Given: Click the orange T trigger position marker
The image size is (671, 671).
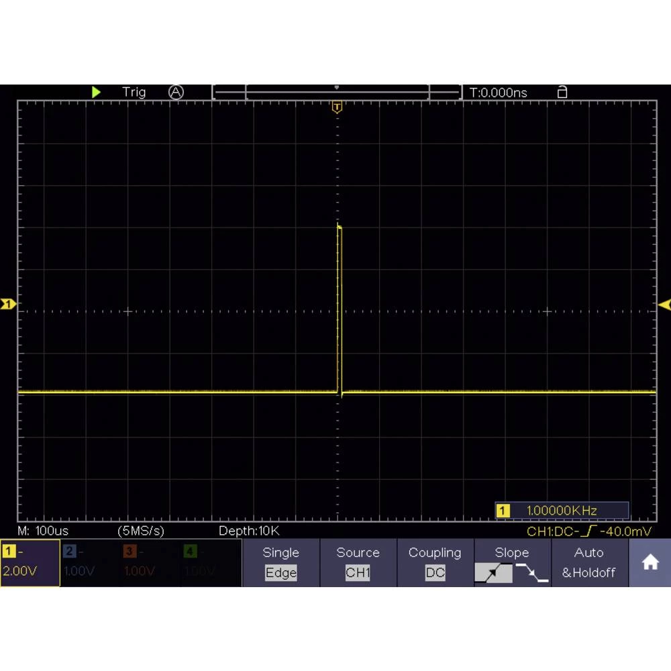Looking at the screenshot, I should click(336, 106).
